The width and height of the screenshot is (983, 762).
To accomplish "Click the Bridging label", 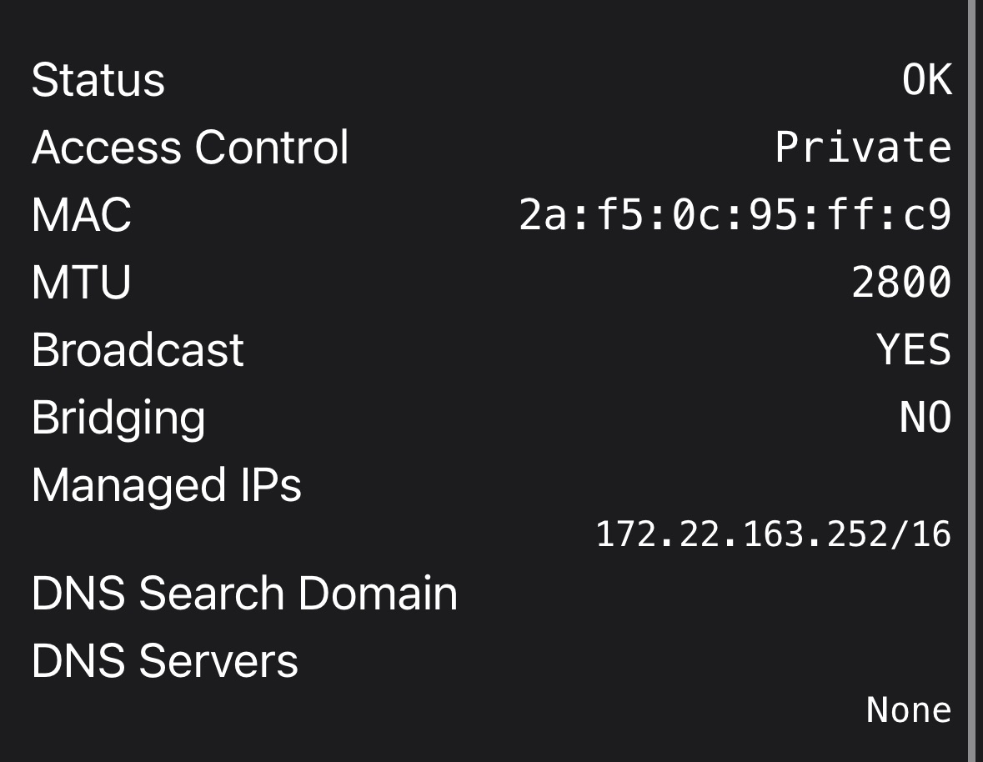I will (118, 419).
